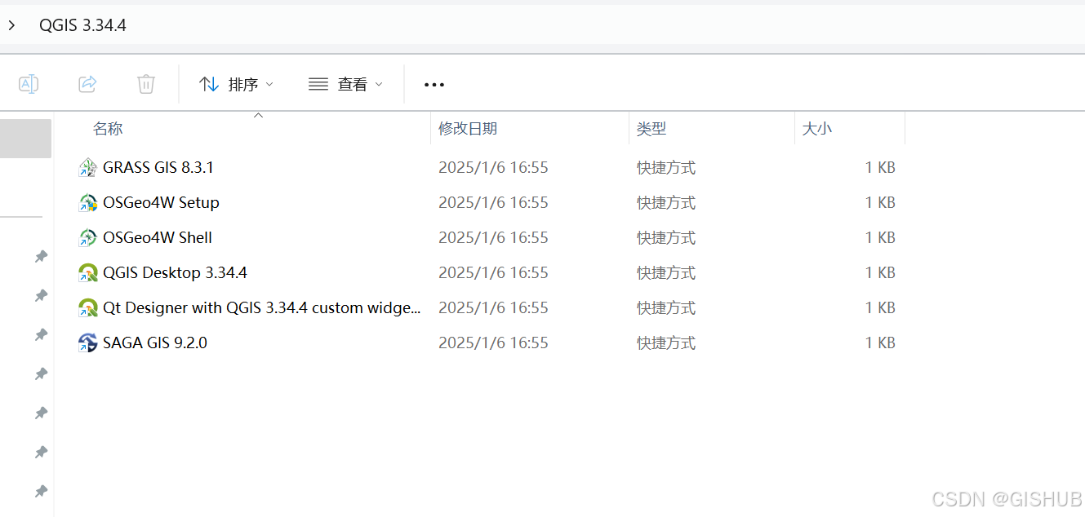
Task: Click the 1 KB size of Qt Designer row
Action: (880, 308)
